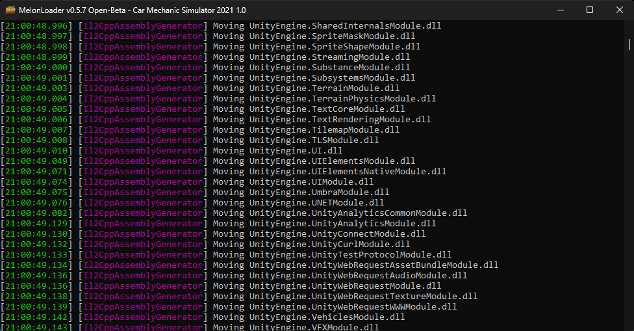Screen dimensions: 634x331
Task: Select 'UnityEngine.TextCoreModule.dll' log text
Action: [327, 109]
